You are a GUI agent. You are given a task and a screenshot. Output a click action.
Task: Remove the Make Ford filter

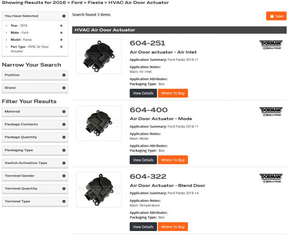pos(61,32)
